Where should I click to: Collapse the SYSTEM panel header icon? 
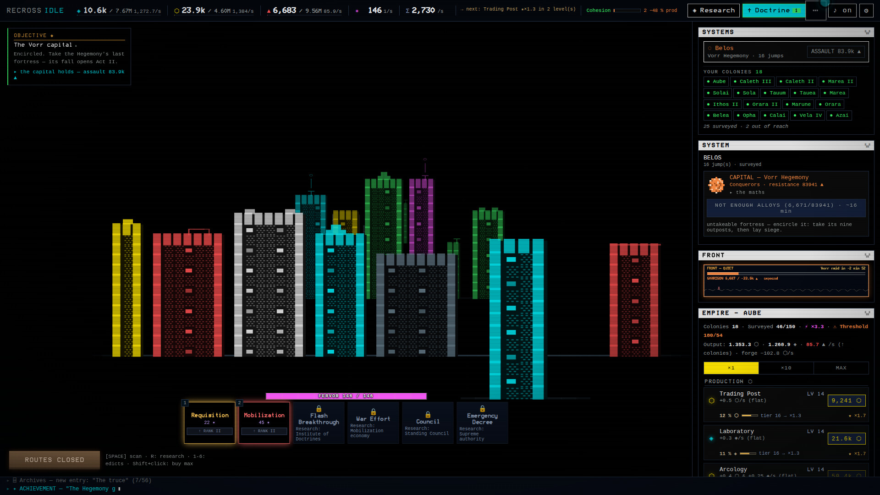867,145
